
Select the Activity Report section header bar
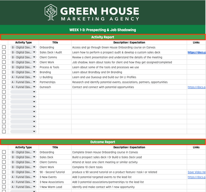(x=103, y=37)
